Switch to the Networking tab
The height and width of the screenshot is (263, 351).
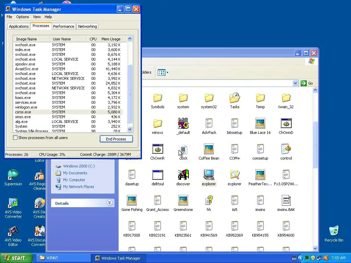pos(87,26)
